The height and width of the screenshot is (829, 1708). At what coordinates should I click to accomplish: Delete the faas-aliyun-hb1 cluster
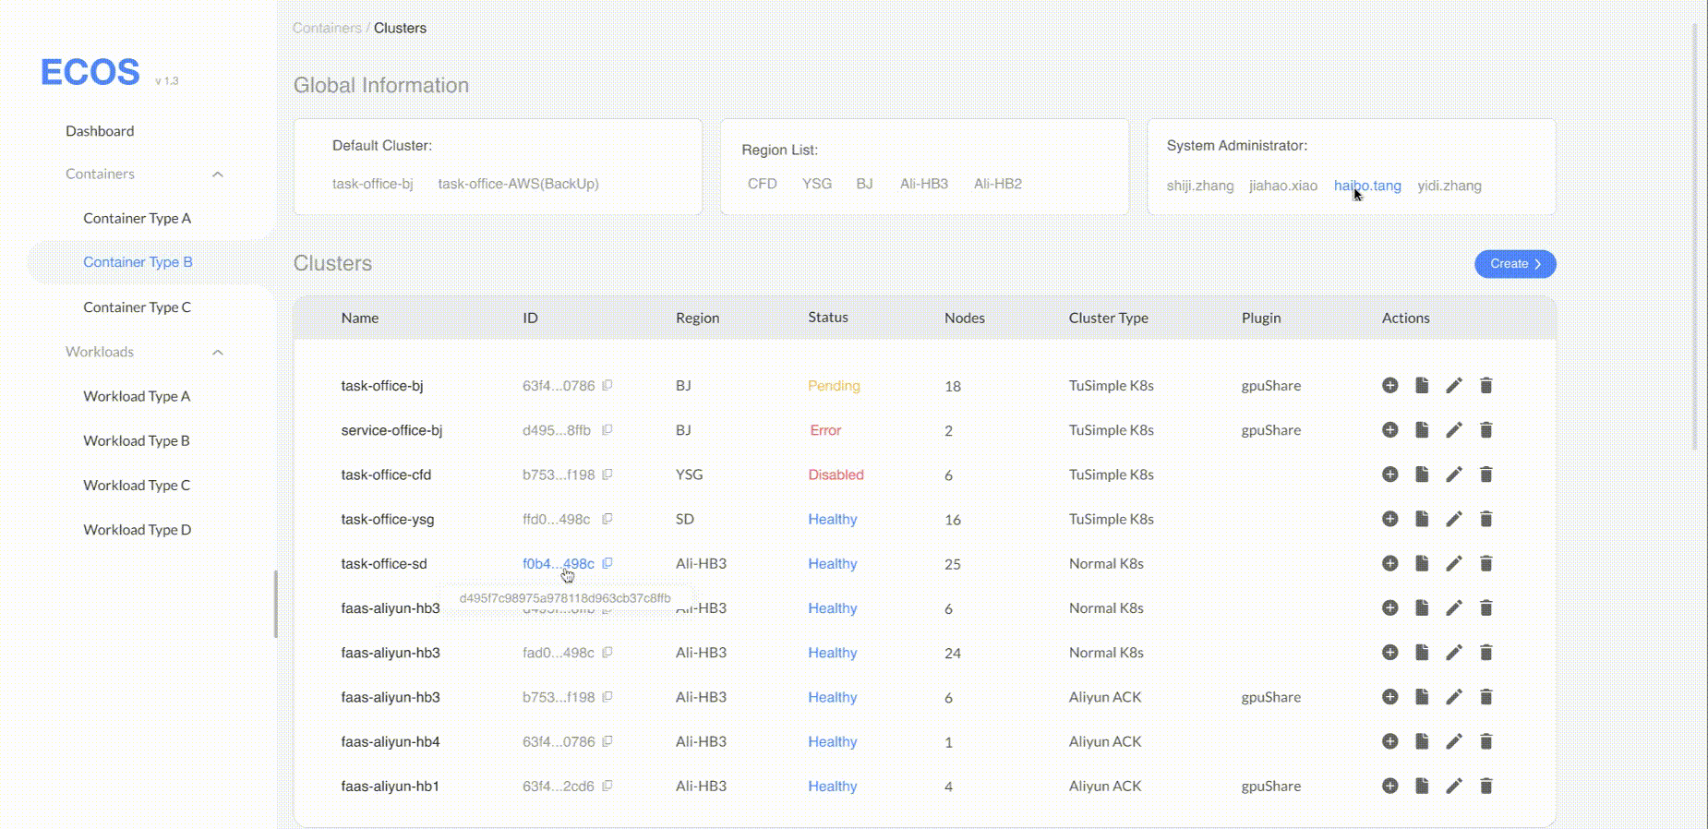[1485, 785]
